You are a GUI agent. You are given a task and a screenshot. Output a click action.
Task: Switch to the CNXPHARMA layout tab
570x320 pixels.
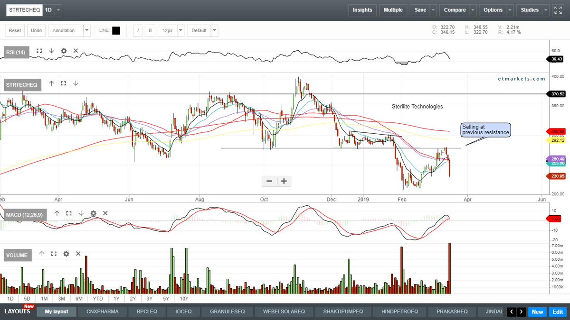click(x=102, y=311)
